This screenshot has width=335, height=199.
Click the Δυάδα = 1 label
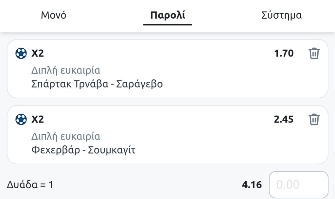30,185
